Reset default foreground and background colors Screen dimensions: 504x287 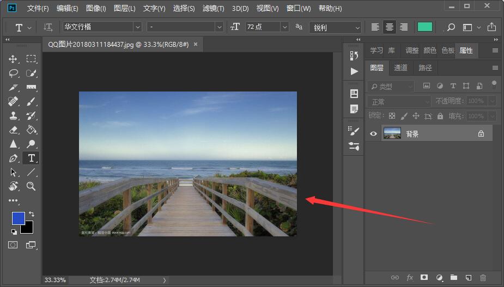[x=14, y=231]
